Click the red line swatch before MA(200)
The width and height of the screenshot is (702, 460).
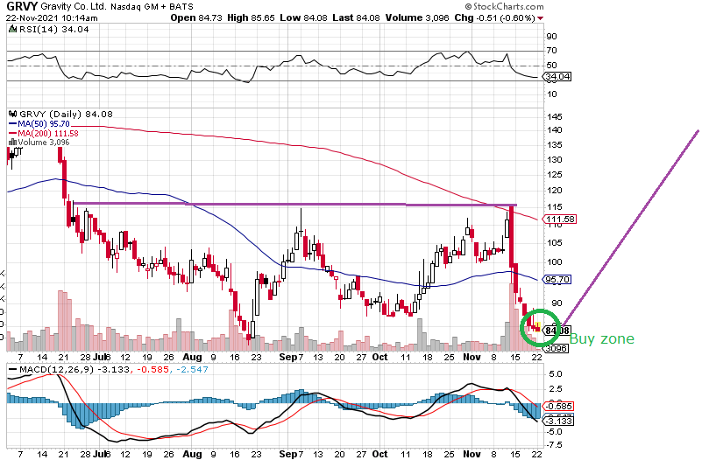(13, 134)
